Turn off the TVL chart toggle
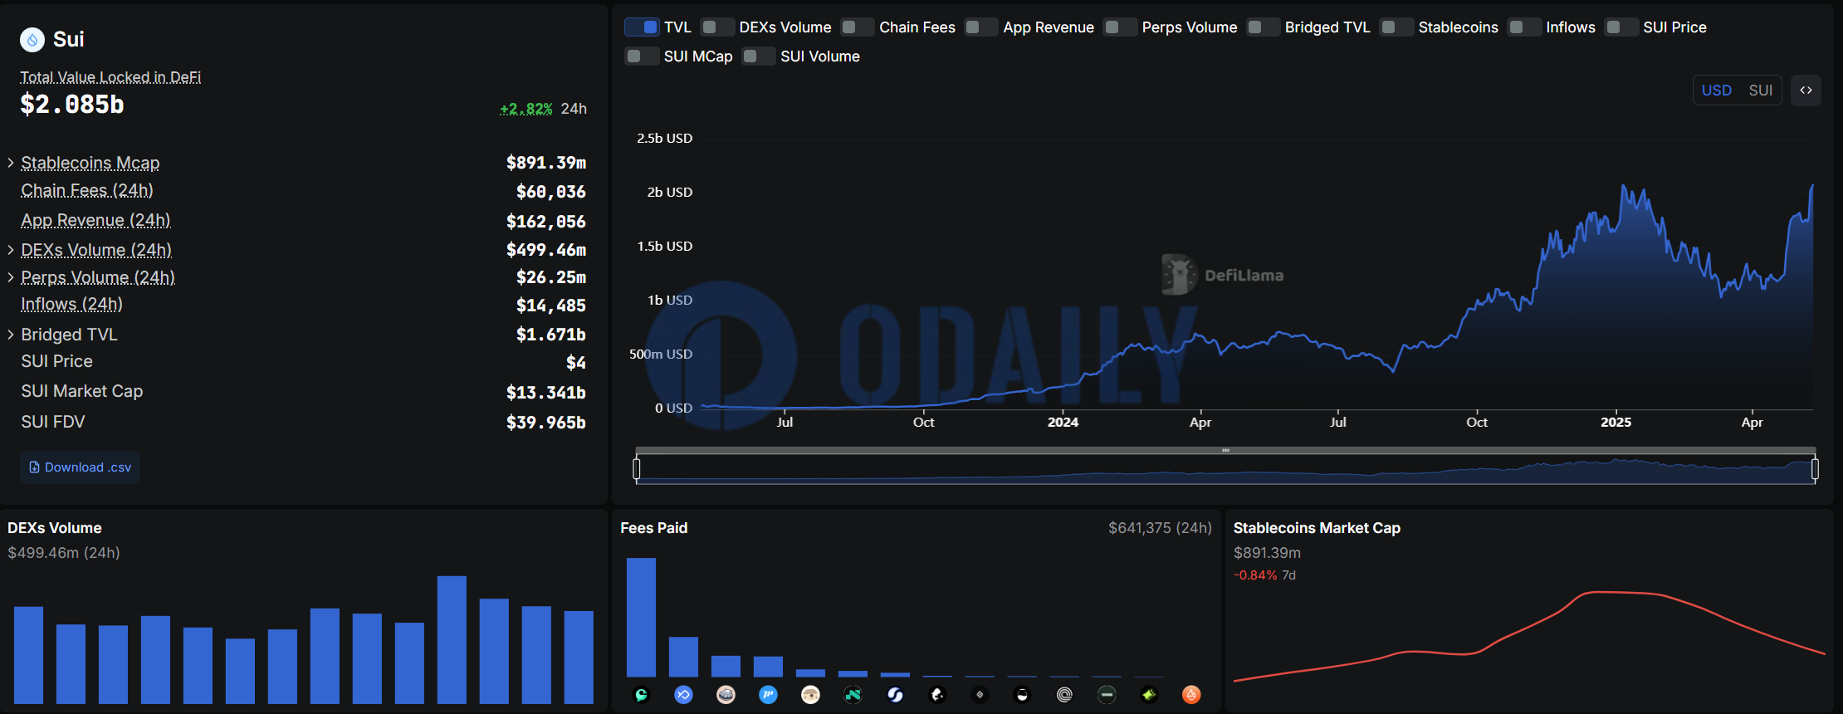1843x714 pixels. (x=642, y=27)
